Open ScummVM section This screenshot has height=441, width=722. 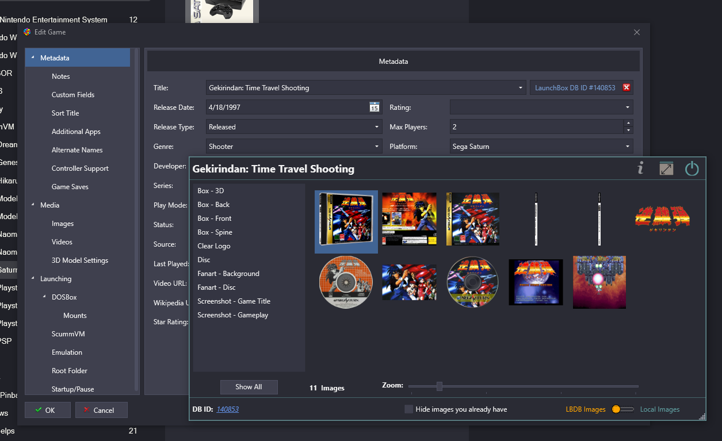[x=68, y=334]
